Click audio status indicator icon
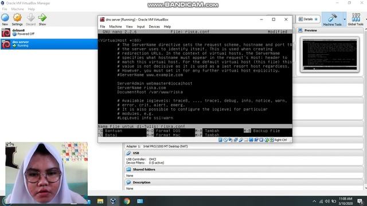The image size is (367, 206). 231,140
